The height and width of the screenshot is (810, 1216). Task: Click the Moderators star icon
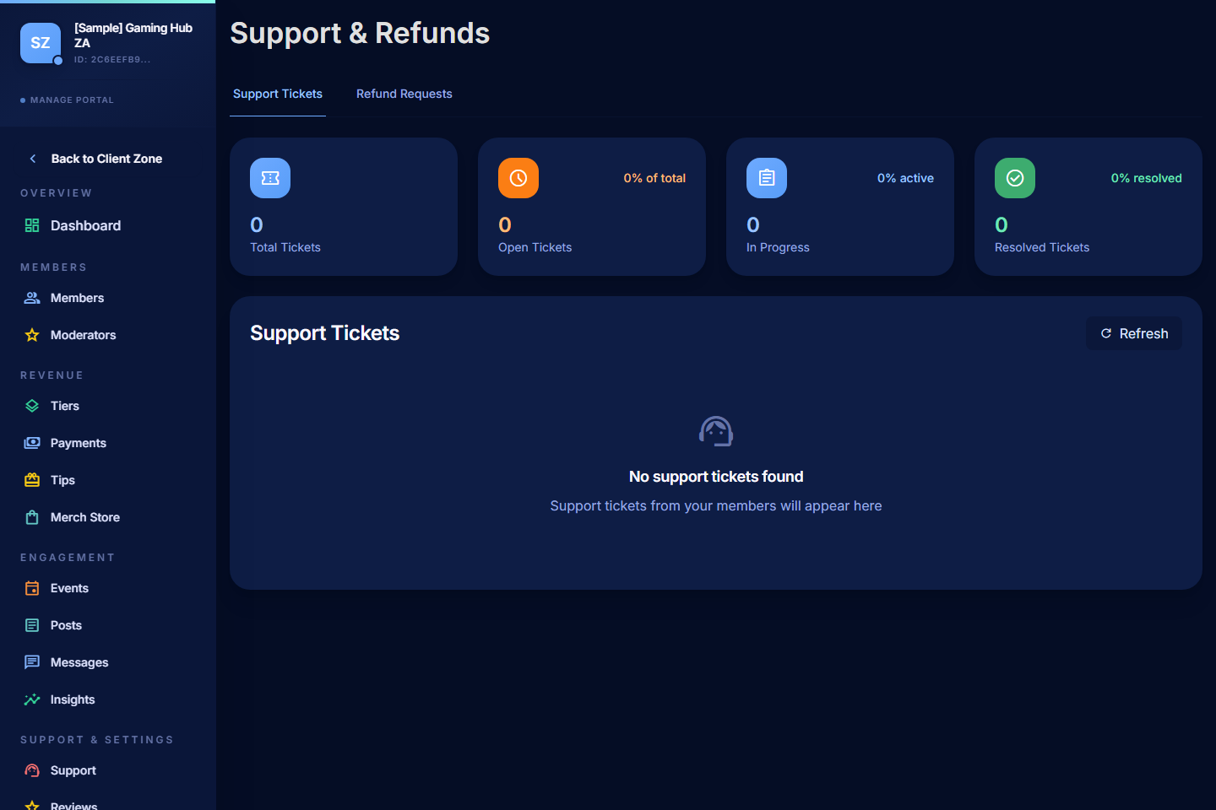click(x=32, y=335)
